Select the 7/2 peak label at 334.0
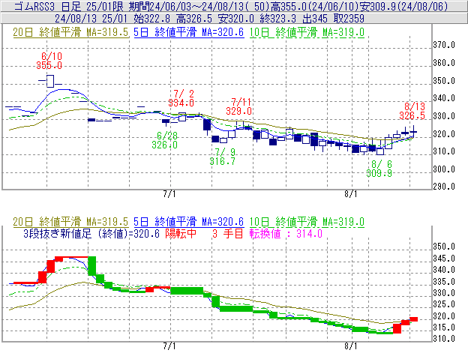The height and width of the screenshot is (356, 468). tap(181, 98)
